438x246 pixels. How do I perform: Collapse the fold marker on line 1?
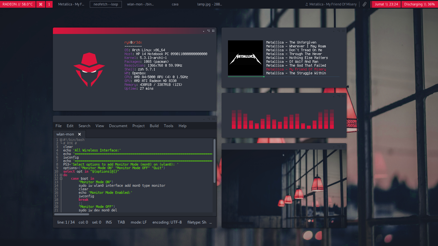(x=61, y=140)
